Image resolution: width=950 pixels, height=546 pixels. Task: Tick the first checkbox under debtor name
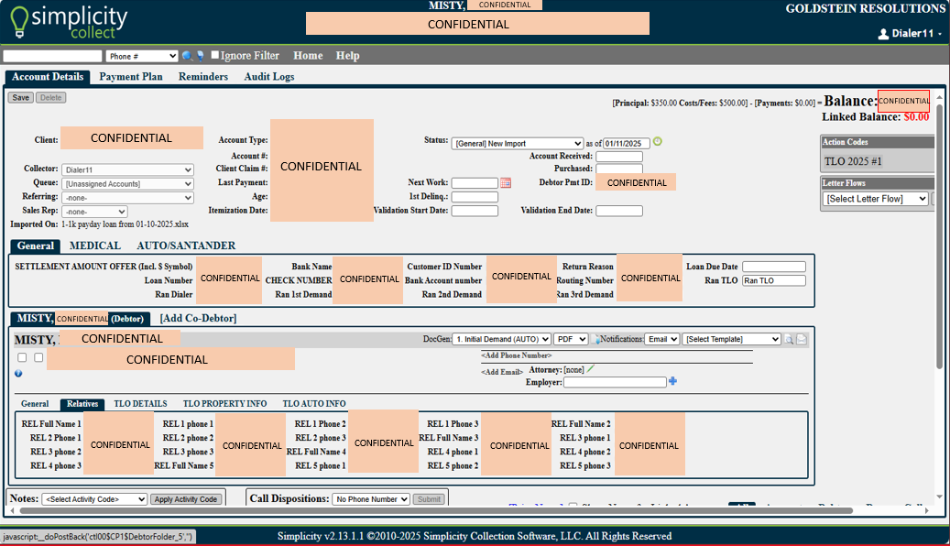click(x=22, y=357)
